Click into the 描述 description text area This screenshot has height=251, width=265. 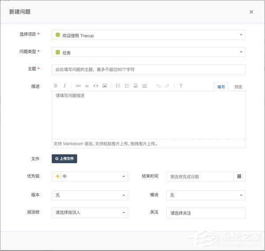point(148,115)
